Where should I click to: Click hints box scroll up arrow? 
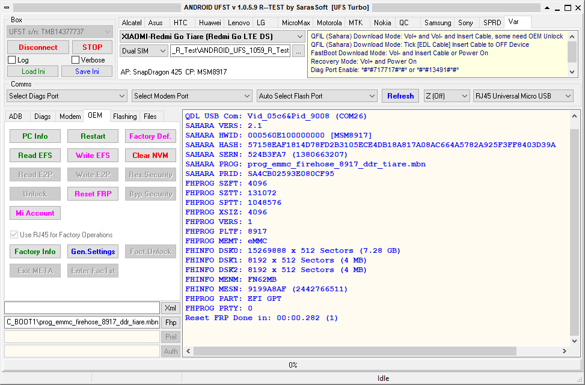[572, 37]
